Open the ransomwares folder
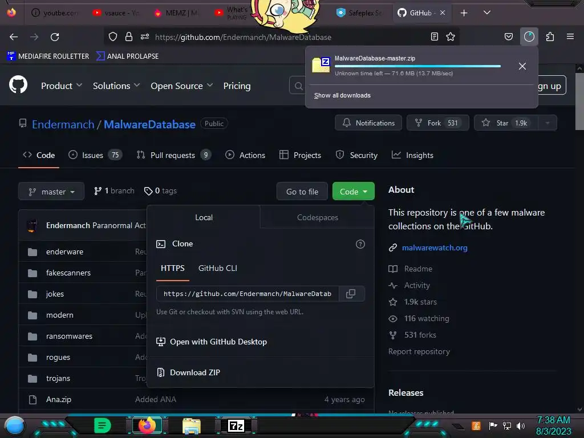Screen dimensions: 584x438 coord(69,336)
